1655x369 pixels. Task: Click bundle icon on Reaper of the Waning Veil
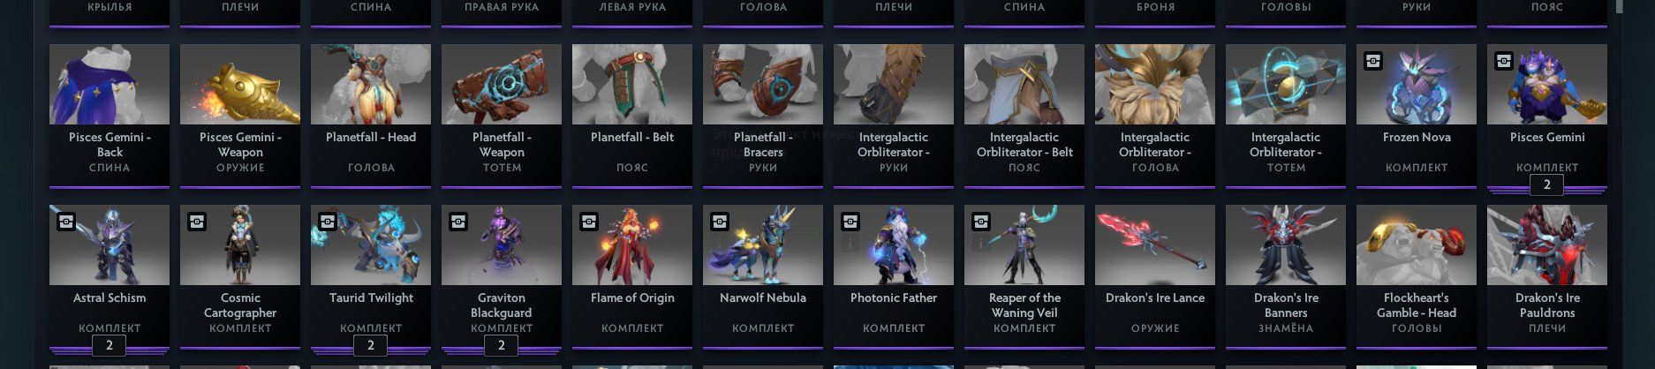point(980,222)
